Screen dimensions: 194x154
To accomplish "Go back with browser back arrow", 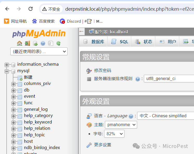I will click(x=7, y=9).
